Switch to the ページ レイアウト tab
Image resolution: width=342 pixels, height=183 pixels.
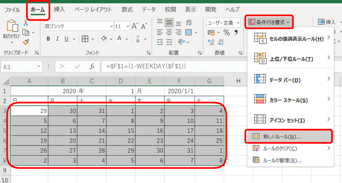coord(93,10)
